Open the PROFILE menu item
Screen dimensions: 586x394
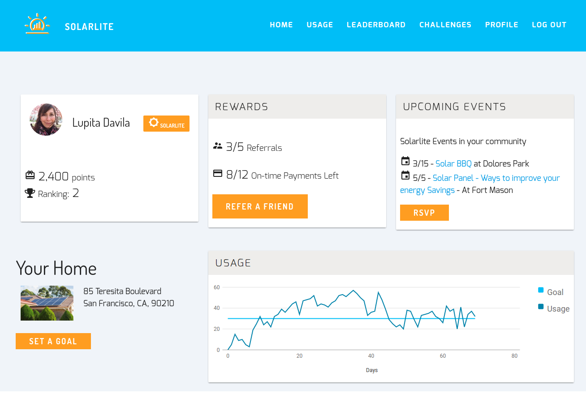pyautogui.click(x=502, y=25)
